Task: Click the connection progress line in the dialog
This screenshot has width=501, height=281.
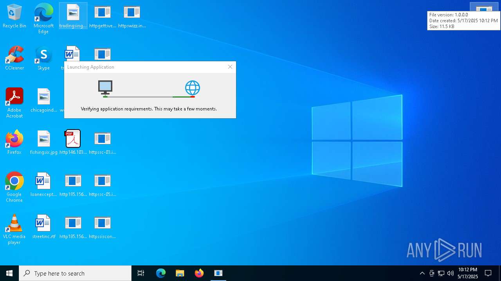Action: [149, 96]
